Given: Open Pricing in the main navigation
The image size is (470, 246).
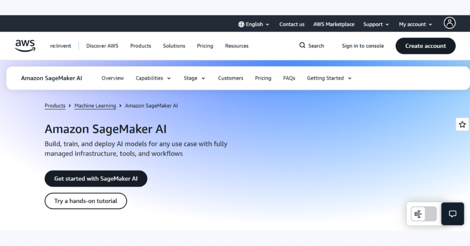Looking at the screenshot, I should tap(205, 46).
